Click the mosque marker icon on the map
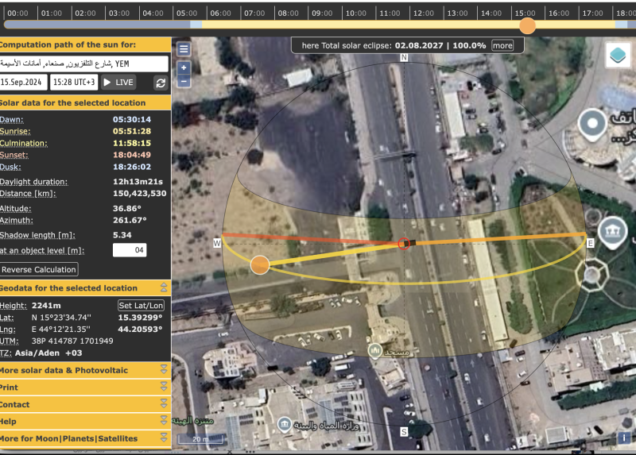Image resolution: width=636 pixels, height=455 pixels. (x=374, y=350)
